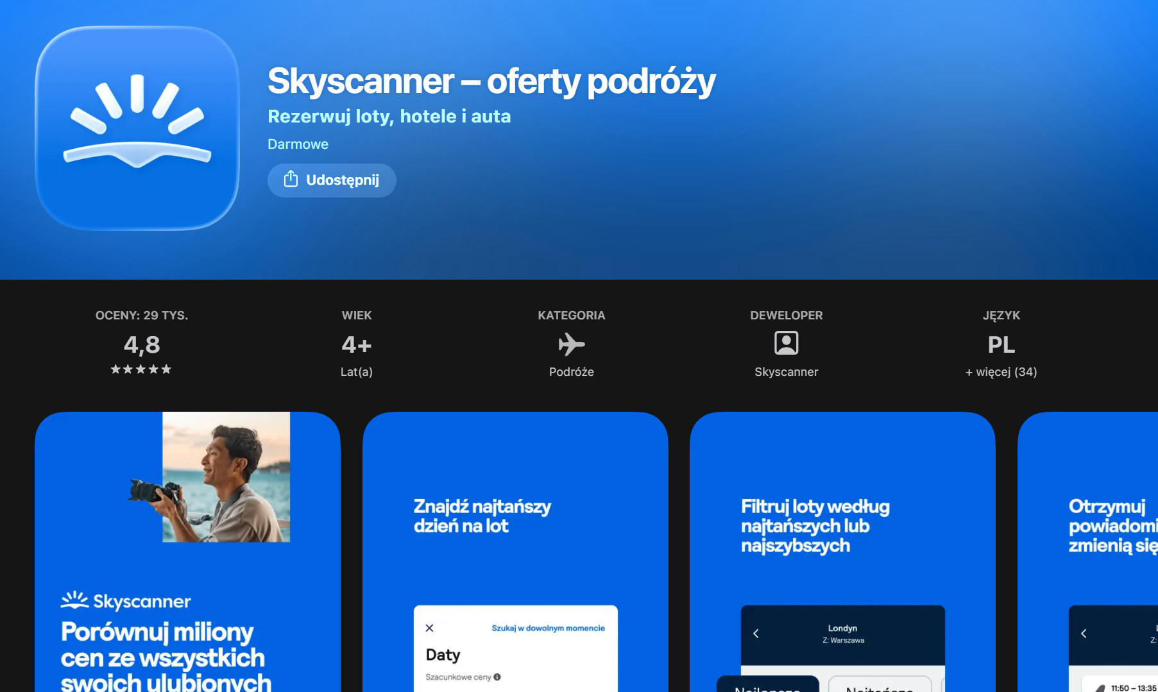Click the 4,8 rating score
This screenshot has height=692, width=1158.
(x=142, y=345)
